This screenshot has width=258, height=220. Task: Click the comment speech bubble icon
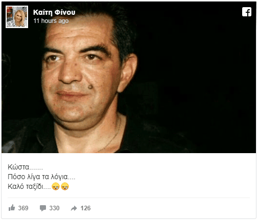[43, 208]
